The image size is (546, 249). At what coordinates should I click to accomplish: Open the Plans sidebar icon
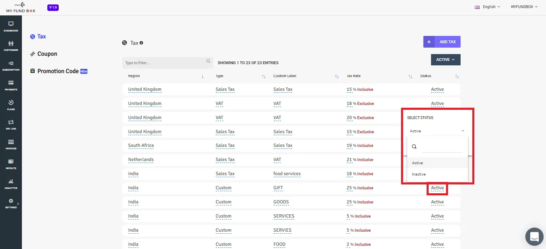[11, 105]
